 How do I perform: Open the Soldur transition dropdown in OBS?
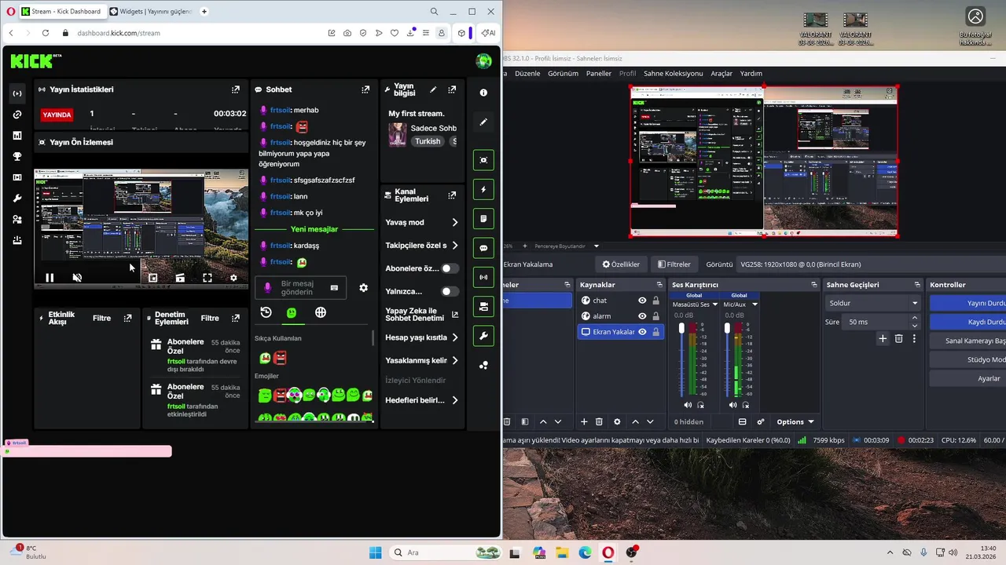click(873, 303)
